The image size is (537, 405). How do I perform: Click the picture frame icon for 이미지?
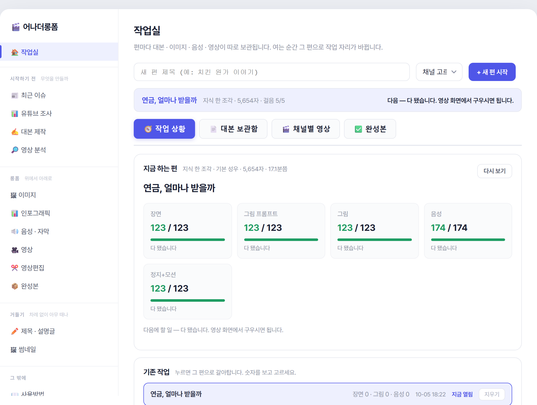[13, 195]
